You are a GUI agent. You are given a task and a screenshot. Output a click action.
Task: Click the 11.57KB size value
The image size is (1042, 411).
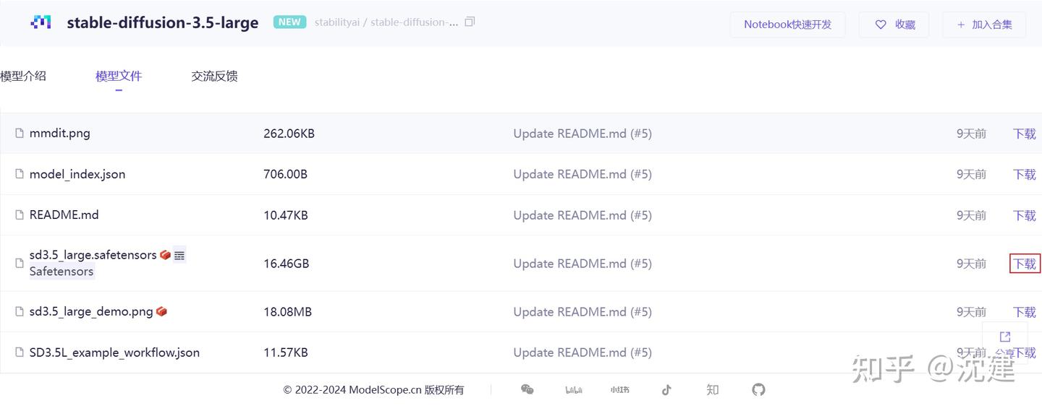click(286, 352)
